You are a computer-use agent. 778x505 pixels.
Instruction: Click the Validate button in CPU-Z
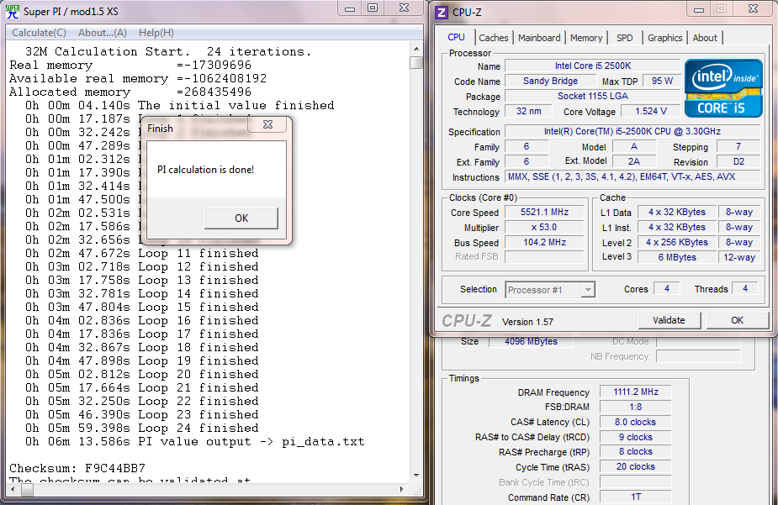click(x=669, y=320)
